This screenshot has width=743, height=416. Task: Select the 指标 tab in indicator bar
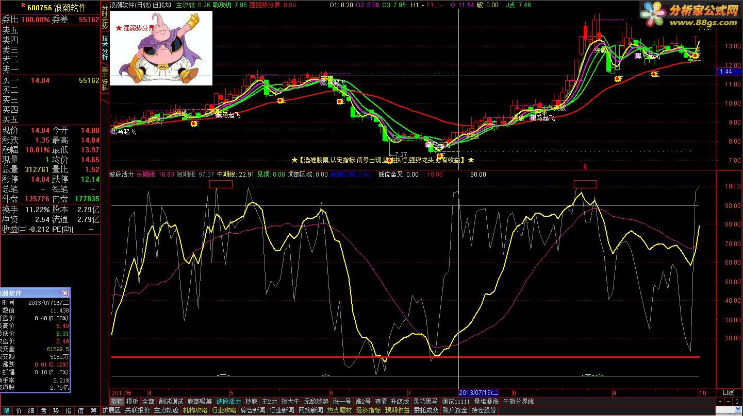117,402
